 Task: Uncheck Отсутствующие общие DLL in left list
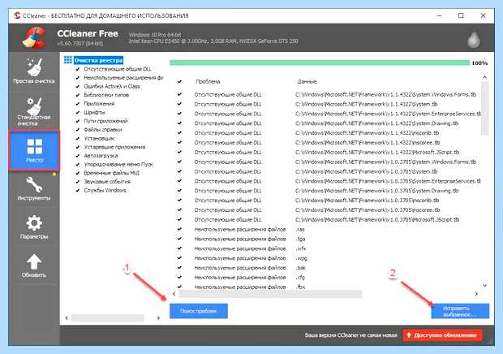[x=77, y=69]
